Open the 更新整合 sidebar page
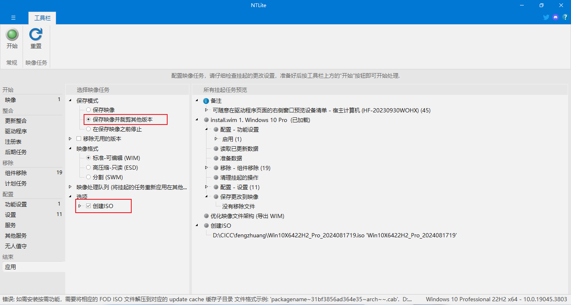The height and width of the screenshot is (305, 571). (33, 121)
